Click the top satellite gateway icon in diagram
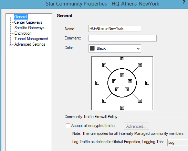The height and width of the screenshot is (151, 188). click(122, 58)
